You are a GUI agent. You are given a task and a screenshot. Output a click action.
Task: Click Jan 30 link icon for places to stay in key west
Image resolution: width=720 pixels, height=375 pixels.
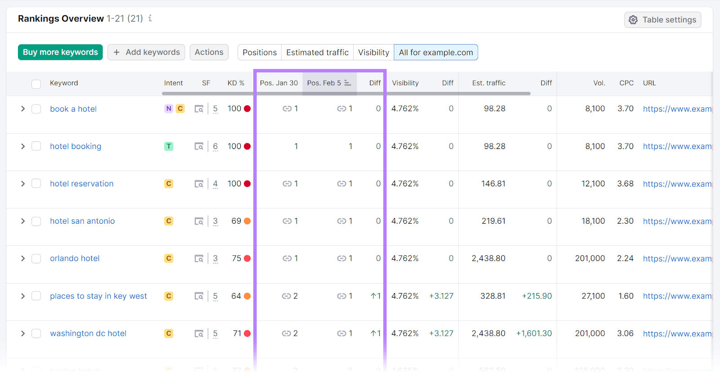click(x=286, y=296)
